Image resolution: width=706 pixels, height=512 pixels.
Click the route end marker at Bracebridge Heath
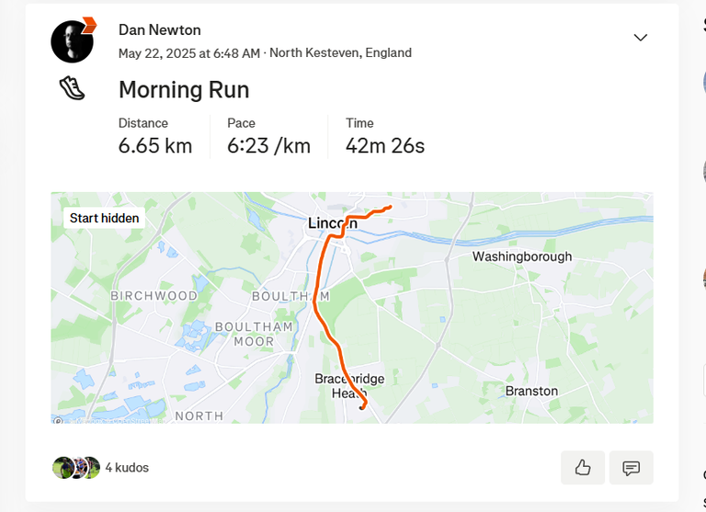coord(361,407)
